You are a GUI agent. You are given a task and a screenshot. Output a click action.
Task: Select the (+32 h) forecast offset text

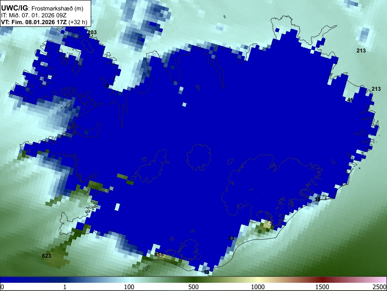(78, 22)
